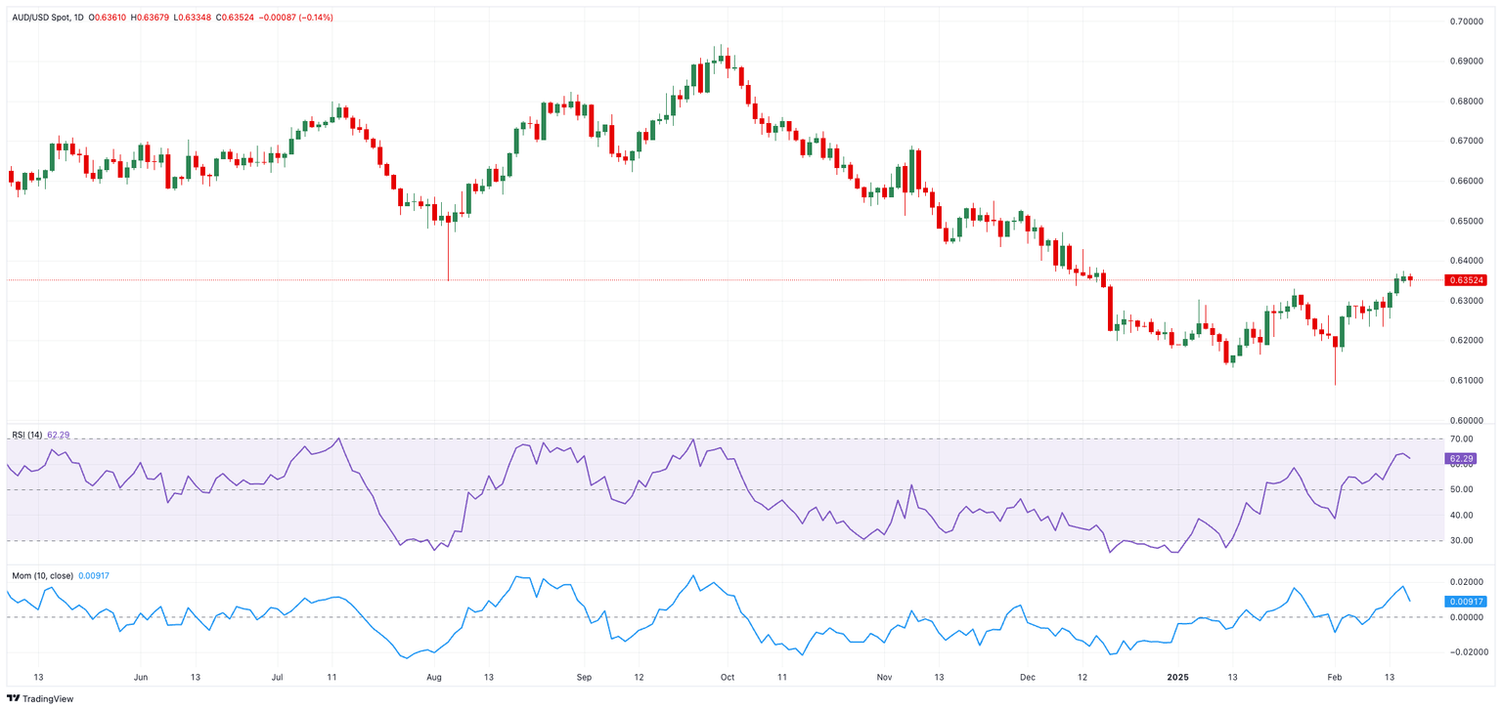Image resolution: width=1502 pixels, height=710 pixels.
Task: Click the TradingView logo icon
Action: point(13,698)
